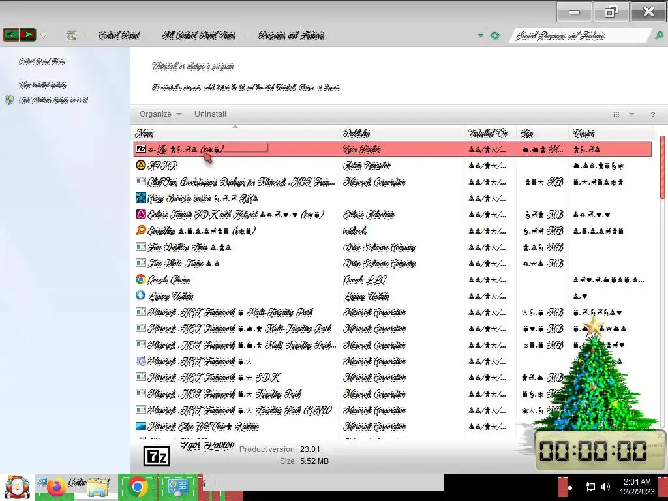Image resolution: width=668 pixels, height=501 pixels.
Task: Open the recent locations dropdown beside navigation arrows
Action: pos(43,36)
